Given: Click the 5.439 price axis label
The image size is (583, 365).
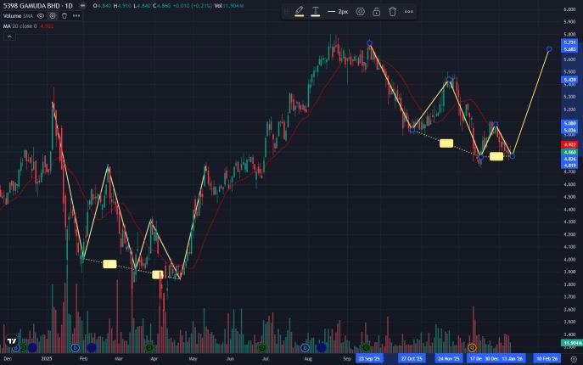Looking at the screenshot, I should (569, 80).
